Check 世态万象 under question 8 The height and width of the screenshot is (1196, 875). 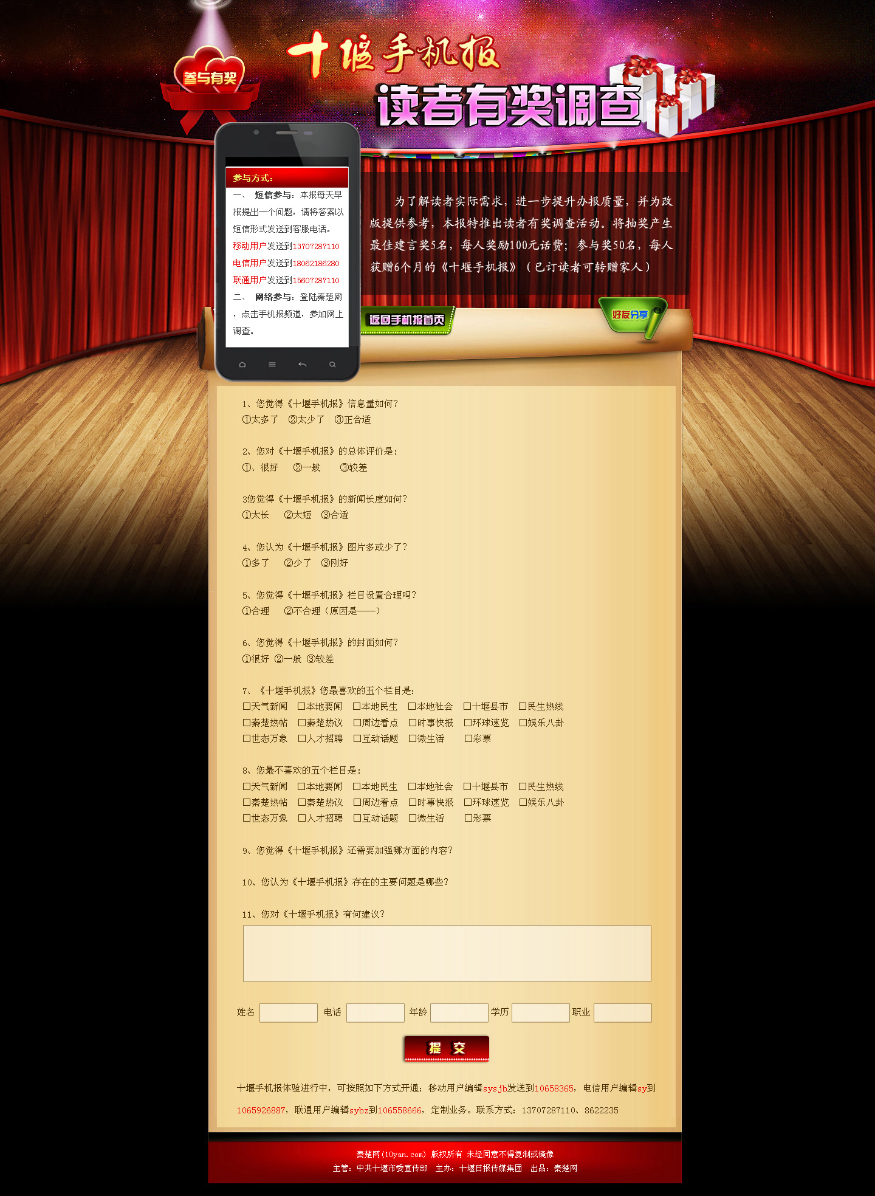pos(247,818)
